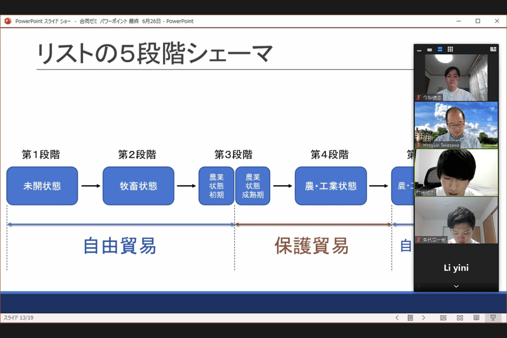Switch Zoom panel to grid gallery view
The height and width of the screenshot is (338, 507).
[x=450, y=49]
